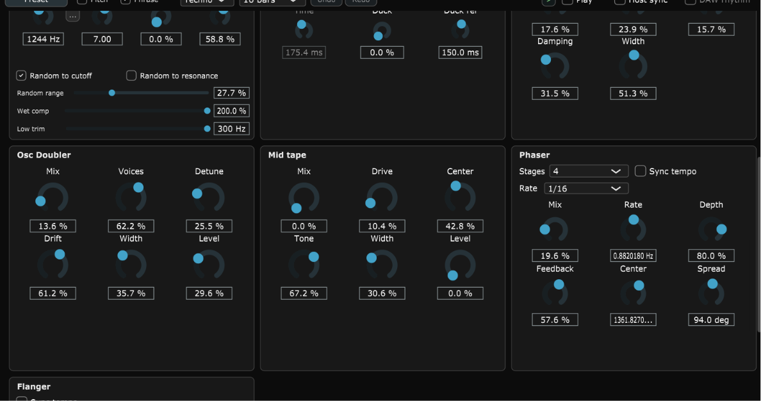Toggle Sync tempo in the Phaser panel
This screenshot has width=761, height=401.
point(640,171)
